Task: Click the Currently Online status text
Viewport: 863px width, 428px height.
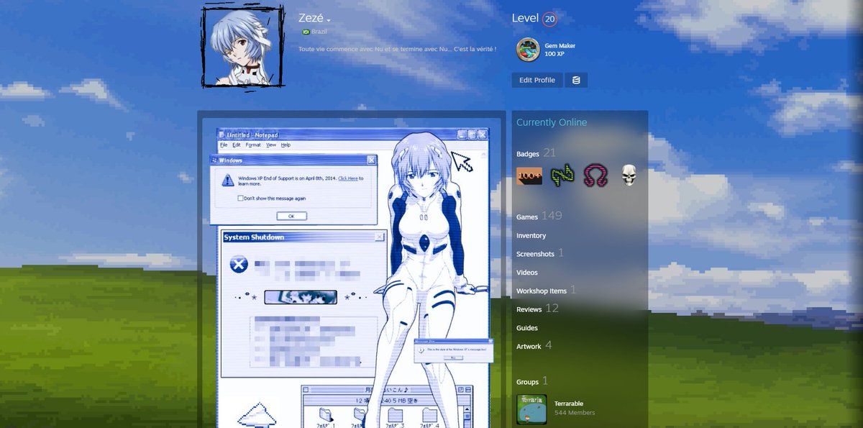Action: (x=552, y=122)
